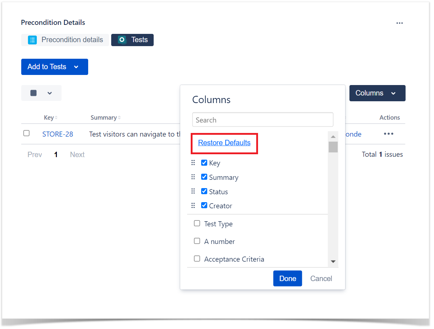Cancel the Columns dialog
This screenshot has height=329, width=434.
[x=321, y=279]
